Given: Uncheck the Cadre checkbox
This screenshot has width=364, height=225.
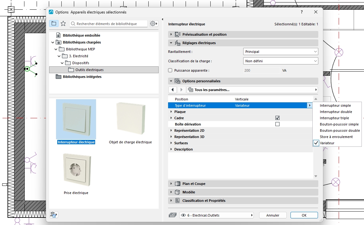Looking at the screenshot, I should pyautogui.click(x=277, y=118).
